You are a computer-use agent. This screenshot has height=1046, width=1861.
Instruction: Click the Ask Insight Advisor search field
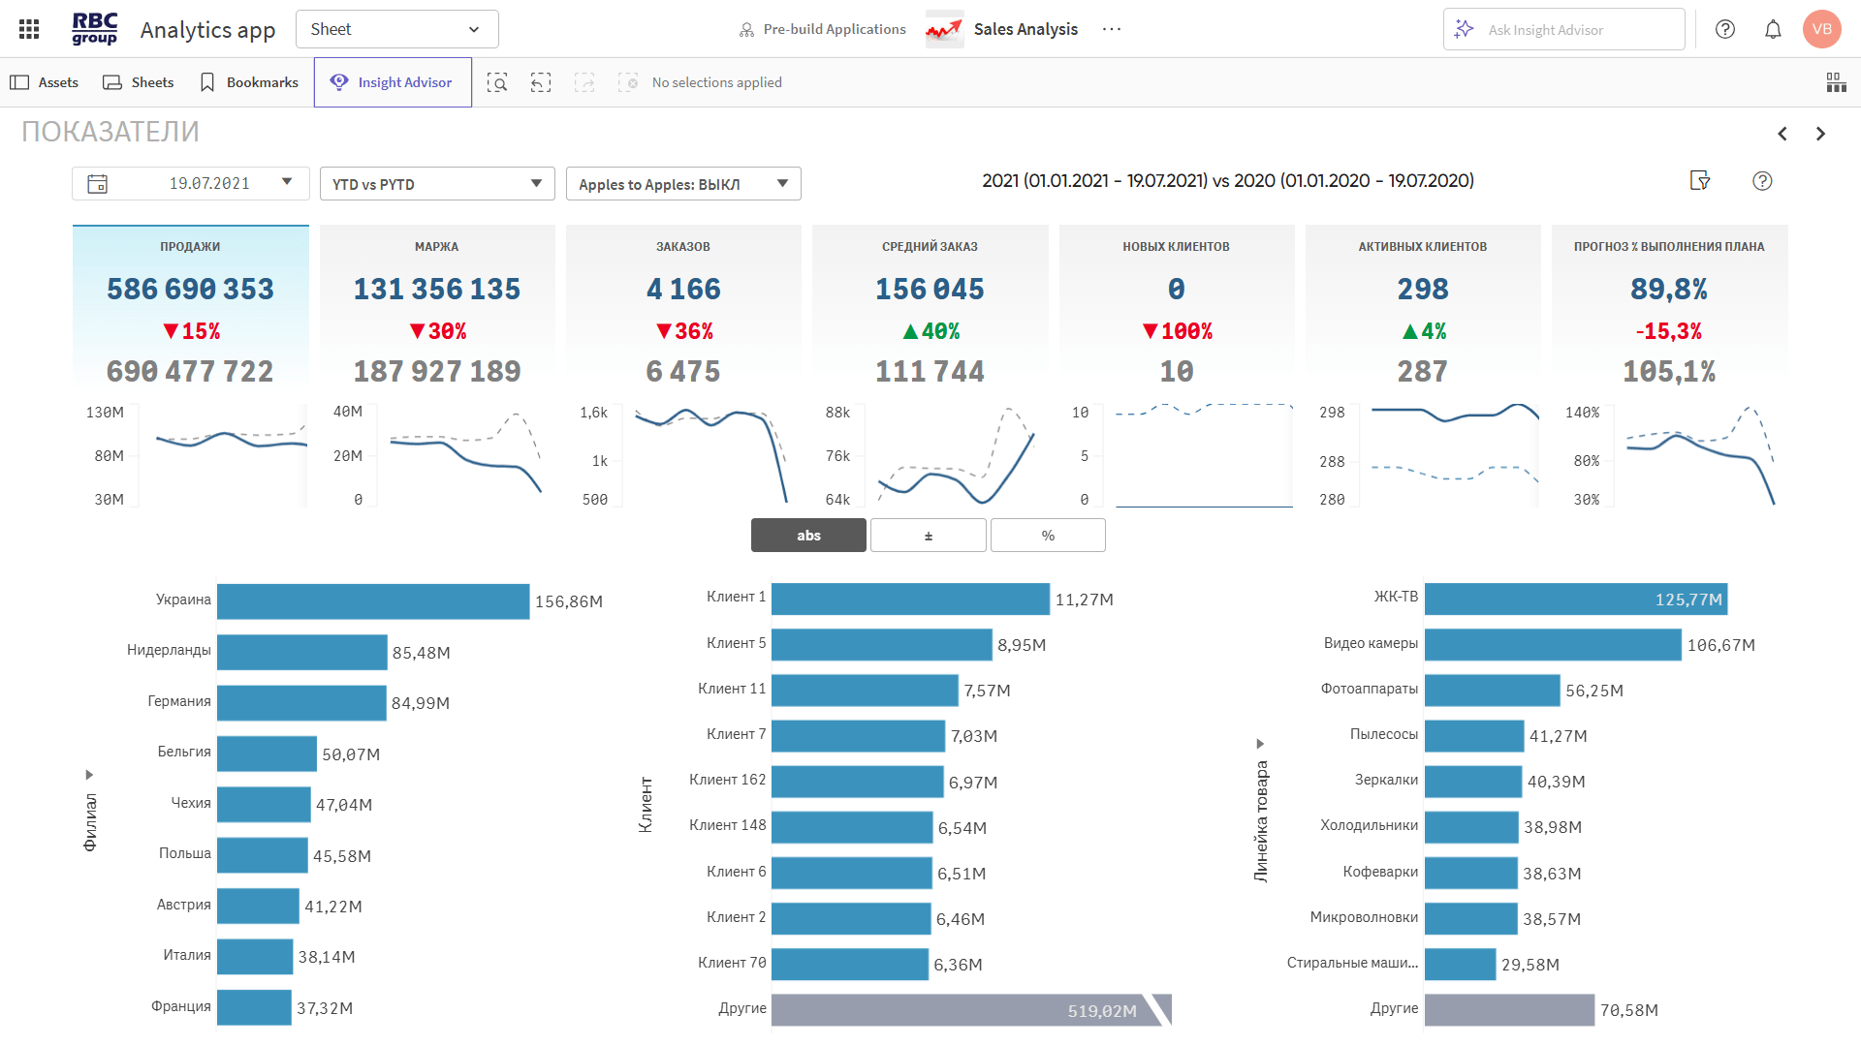pos(1564,30)
